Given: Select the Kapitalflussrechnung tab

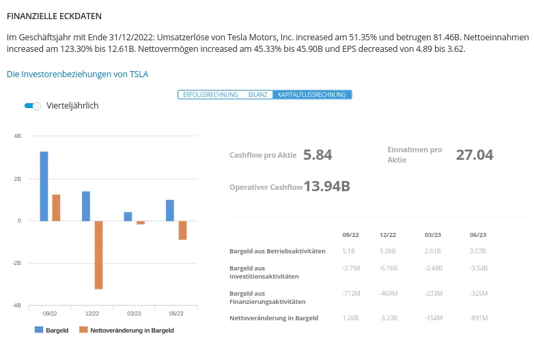Looking at the screenshot, I should (x=311, y=95).
